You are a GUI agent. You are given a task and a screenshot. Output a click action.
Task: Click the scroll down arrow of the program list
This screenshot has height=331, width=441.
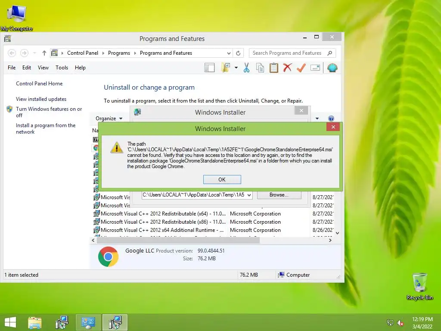[x=338, y=233]
